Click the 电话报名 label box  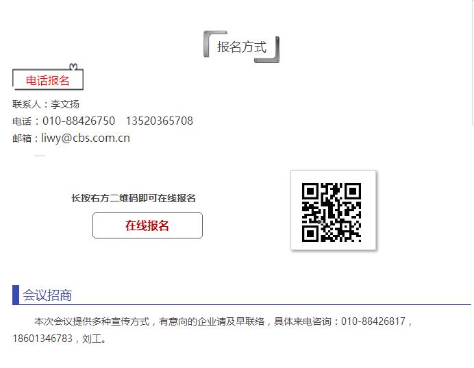(48, 79)
